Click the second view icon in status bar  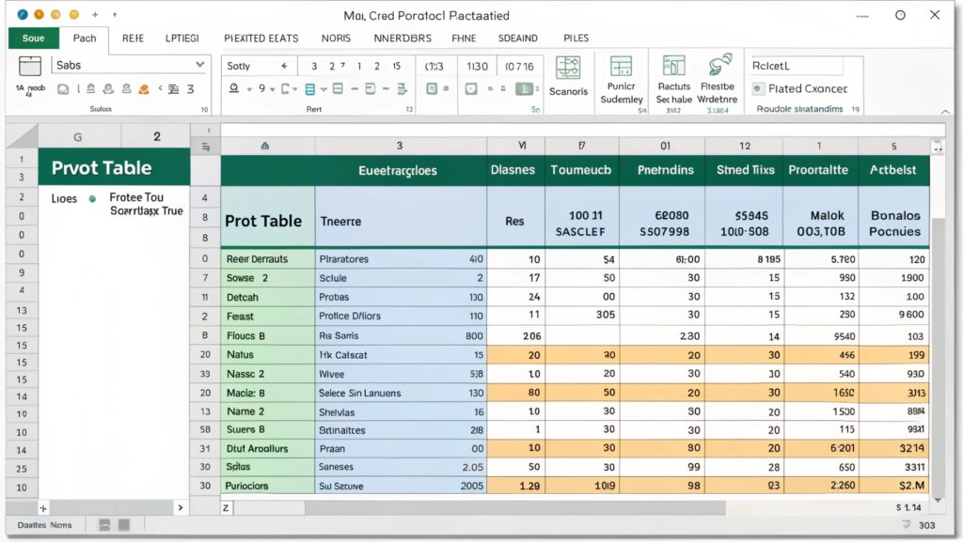click(124, 525)
